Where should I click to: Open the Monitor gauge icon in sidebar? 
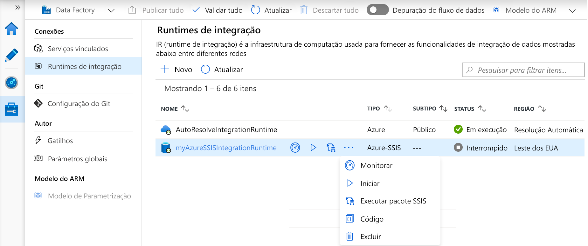tap(11, 83)
